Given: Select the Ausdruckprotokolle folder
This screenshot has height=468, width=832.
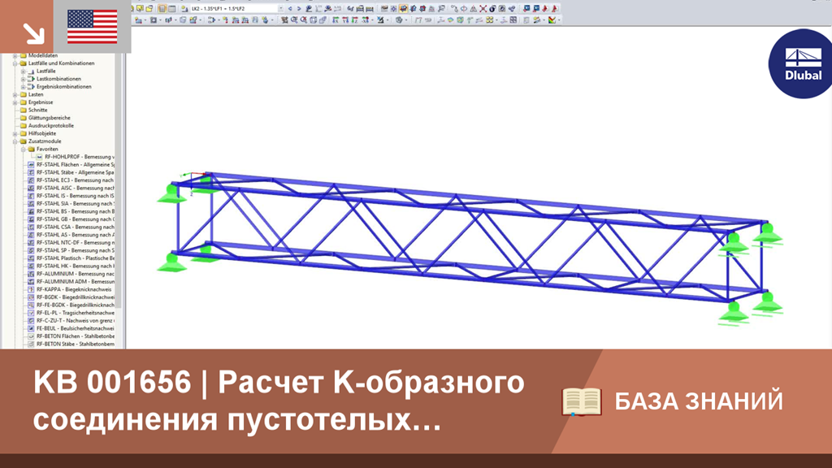Looking at the screenshot, I should pos(51,126).
